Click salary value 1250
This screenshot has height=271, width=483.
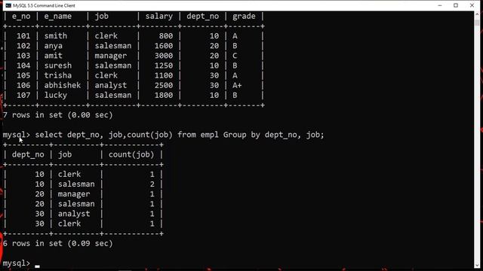pyautogui.click(x=164, y=65)
